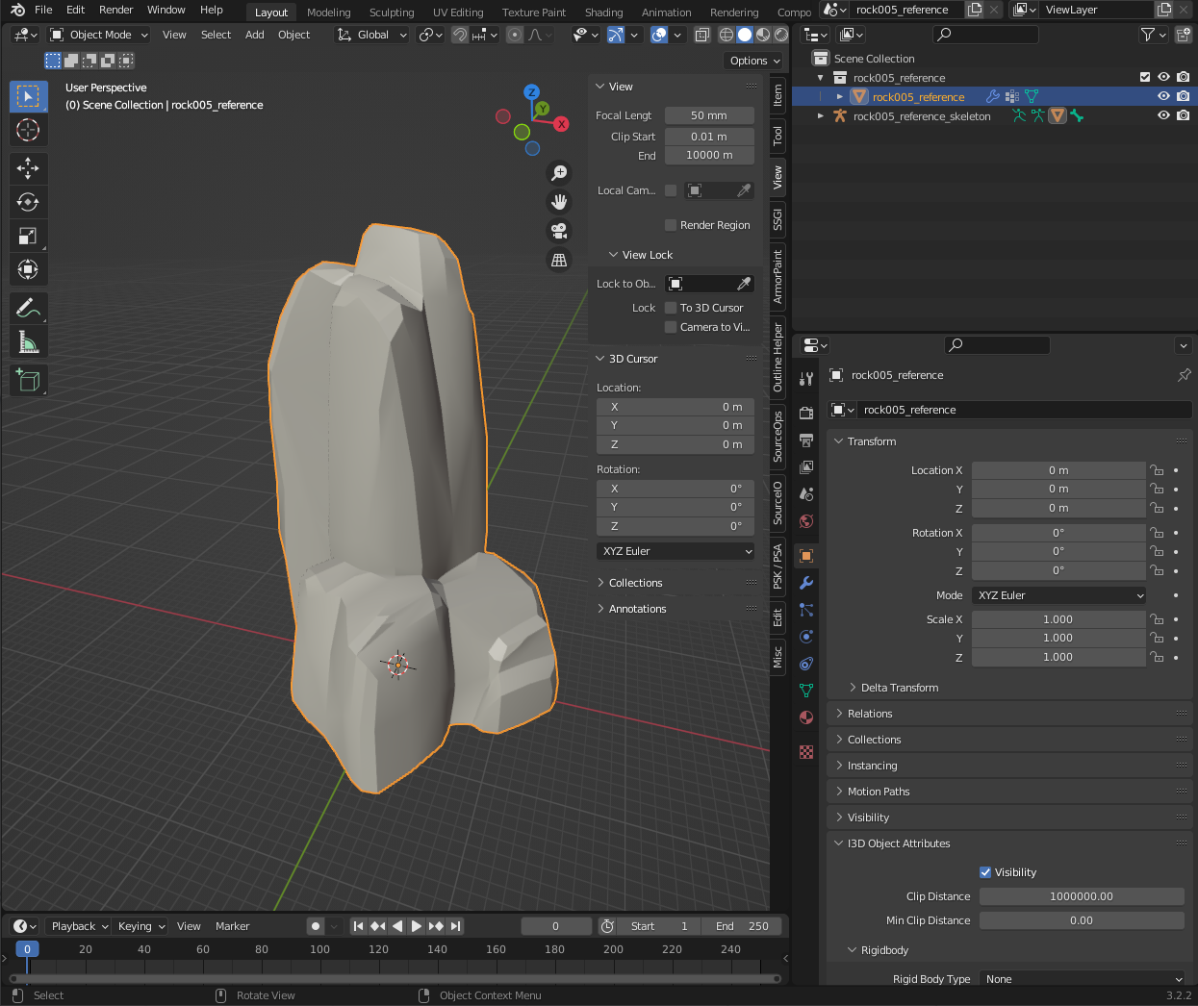
Task: Enable the Render Region checkbox
Action: coord(671,225)
